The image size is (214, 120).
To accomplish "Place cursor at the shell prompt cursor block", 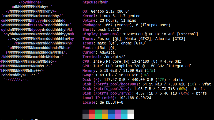I will (36, 119).
